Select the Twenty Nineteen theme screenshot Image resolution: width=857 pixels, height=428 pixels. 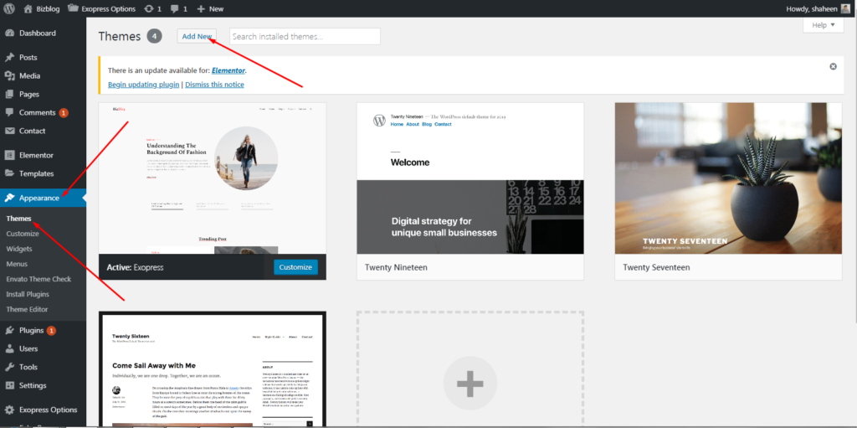[470, 178]
